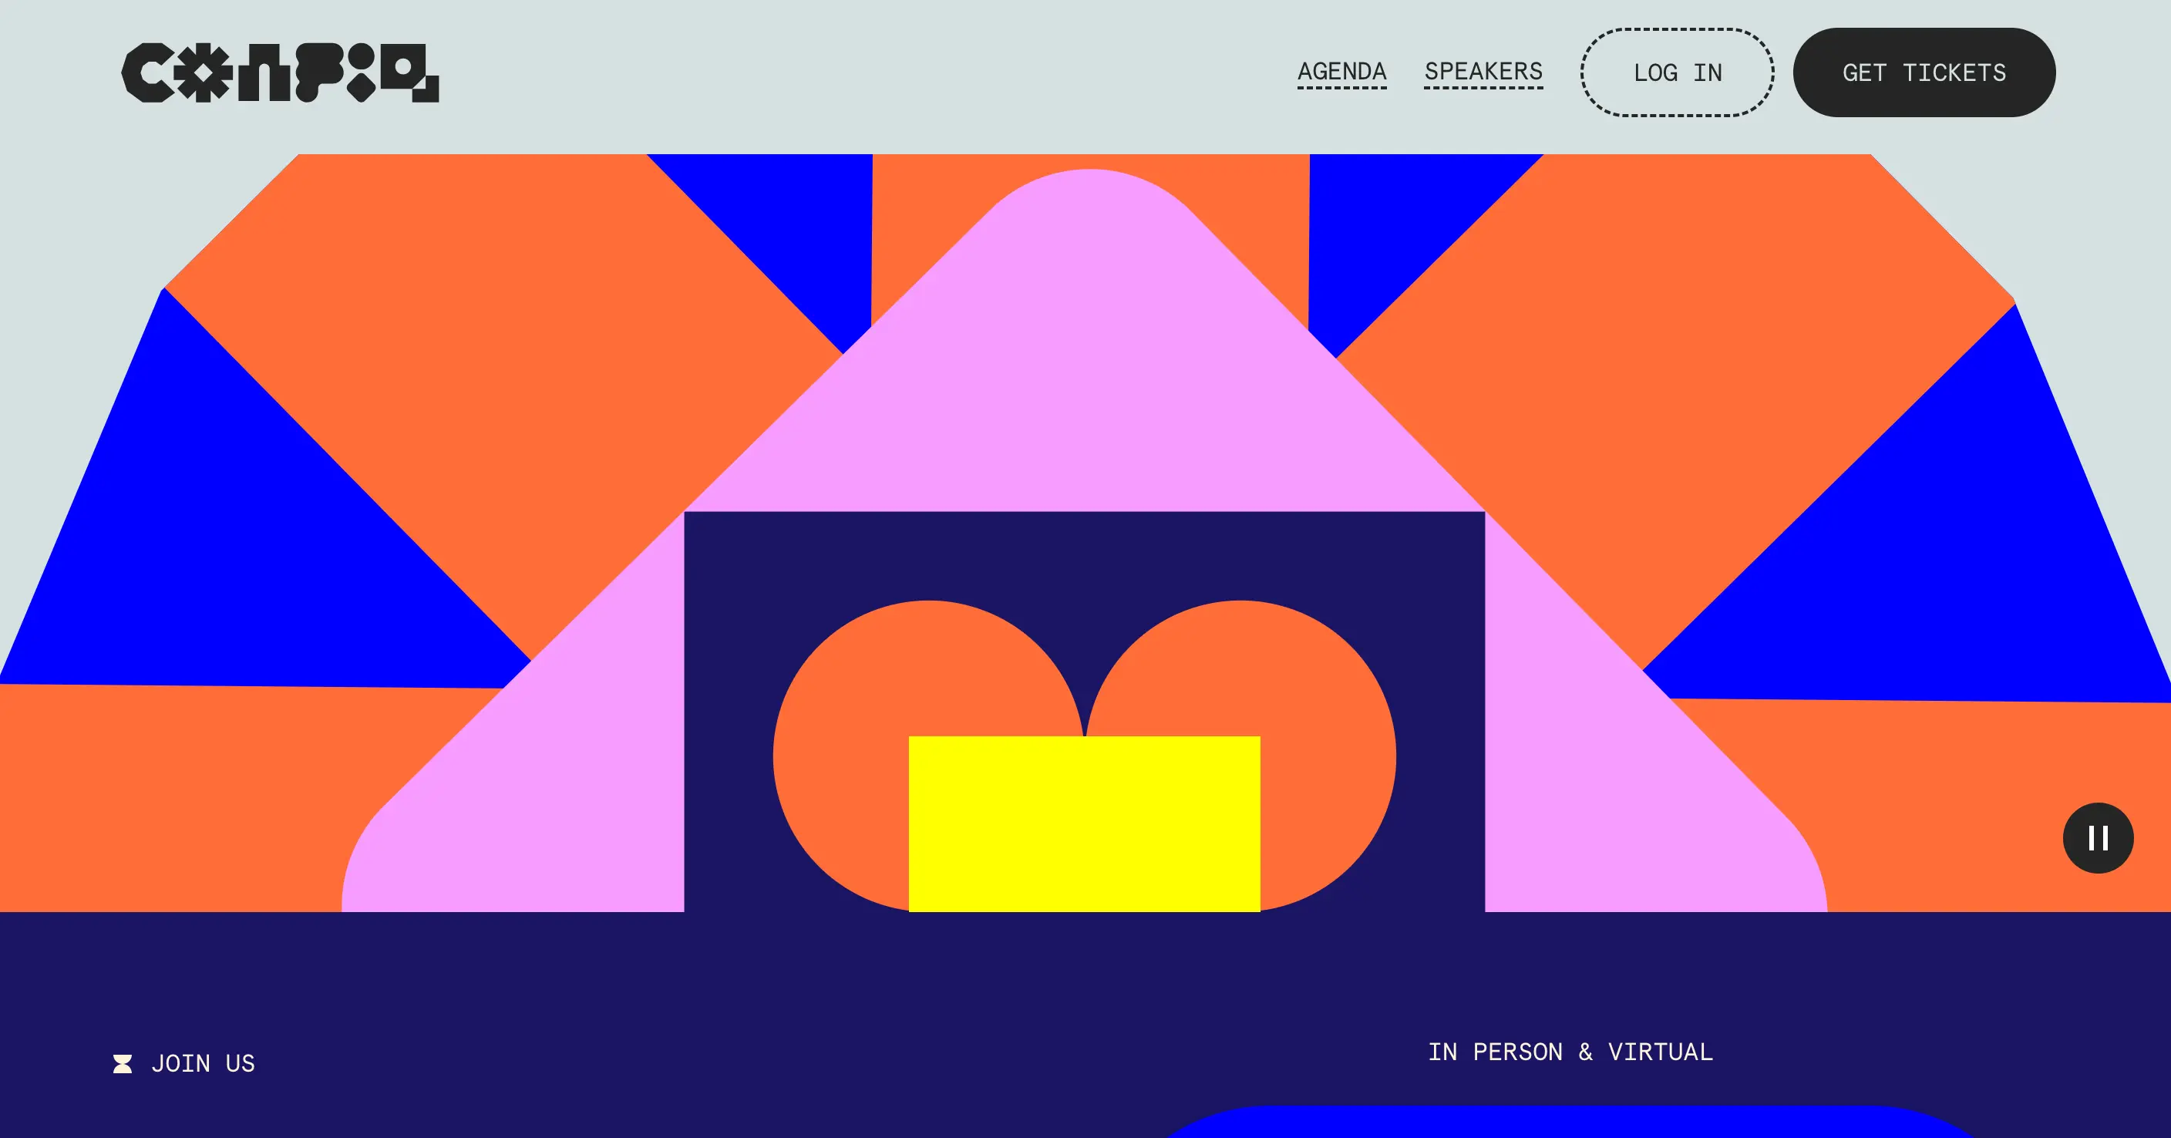Click the final square 'g' glyph in logo

(x=409, y=72)
